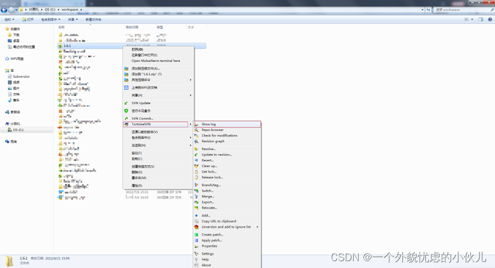495x268 pixels.
Task: Open the 共享 toolbar dropdown
Action: [x=73, y=19]
